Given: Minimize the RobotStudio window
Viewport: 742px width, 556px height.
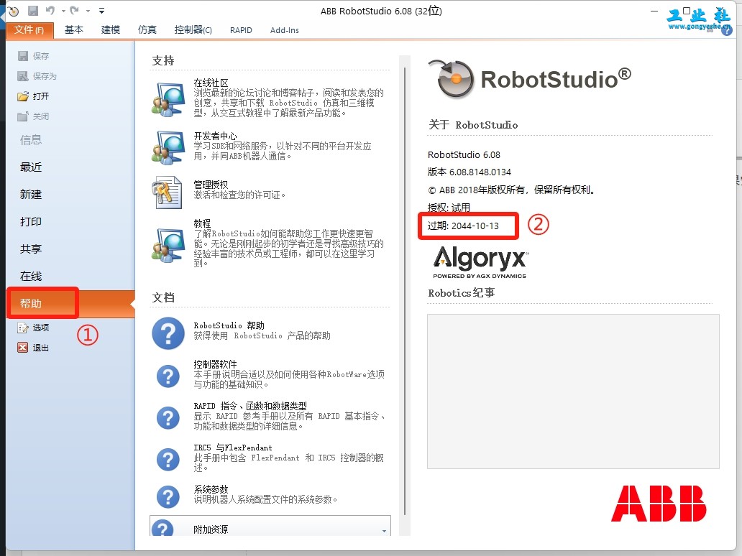Looking at the screenshot, I should tap(654, 11).
